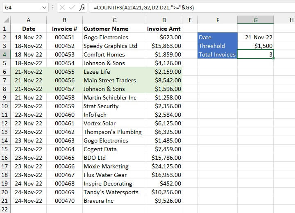Click the Select All corner triangle
Screen dimensions: 295x213
(x=6, y=20)
